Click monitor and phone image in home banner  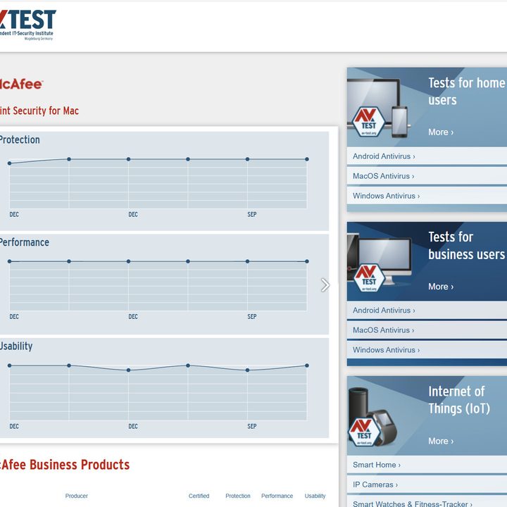click(x=380, y=107)
